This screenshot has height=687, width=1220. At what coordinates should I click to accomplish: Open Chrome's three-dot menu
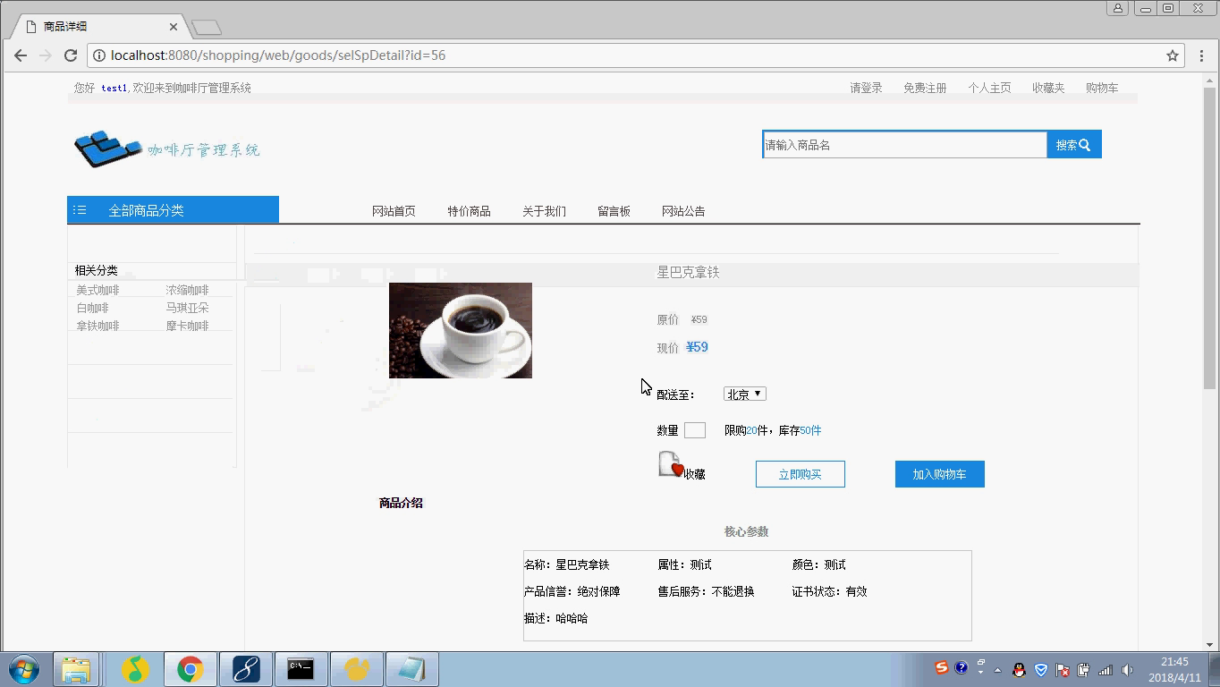(x=1201, y=55)
